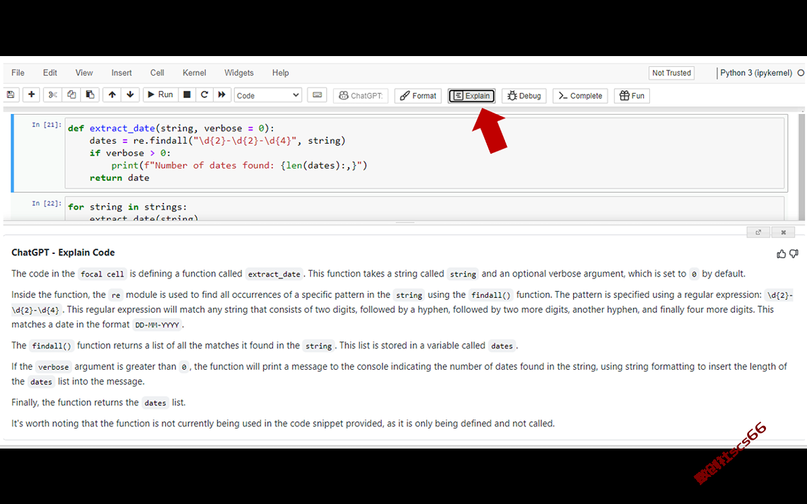Copy selected cells with the copy icon

71,95
